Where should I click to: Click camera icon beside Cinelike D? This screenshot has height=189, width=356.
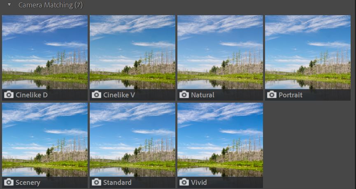click(9, 95)
